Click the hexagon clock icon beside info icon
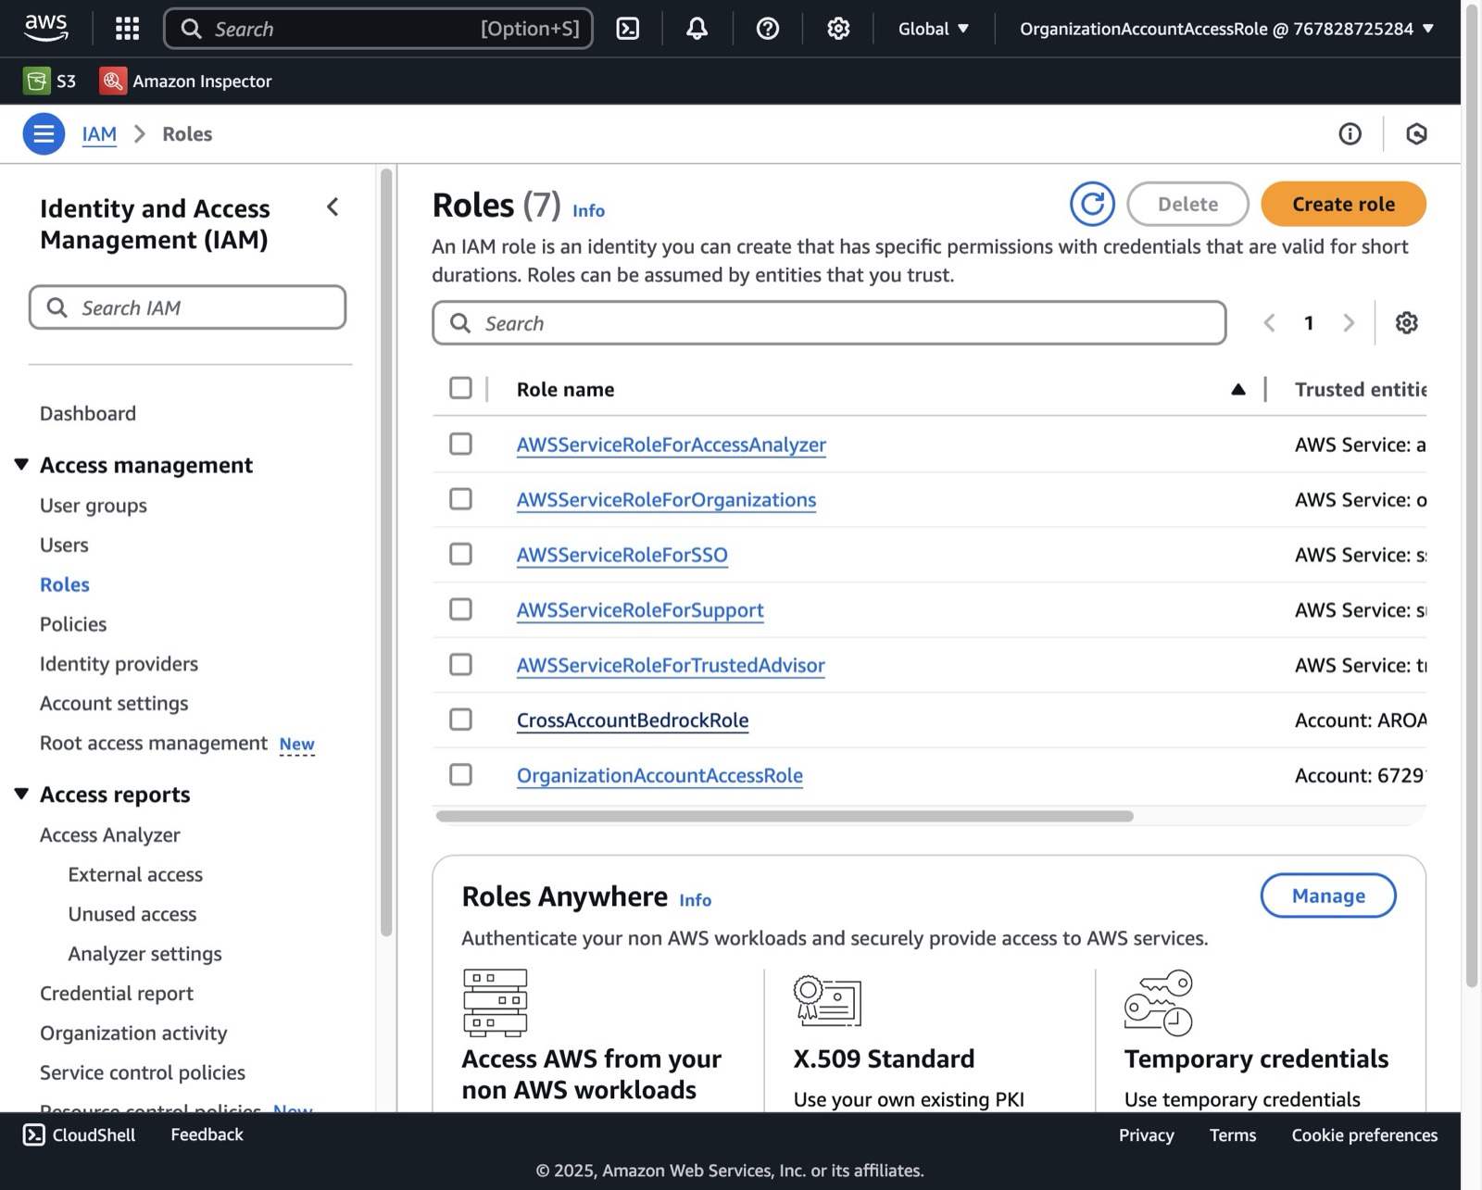The image size is (1482, 1190). 1416,134
